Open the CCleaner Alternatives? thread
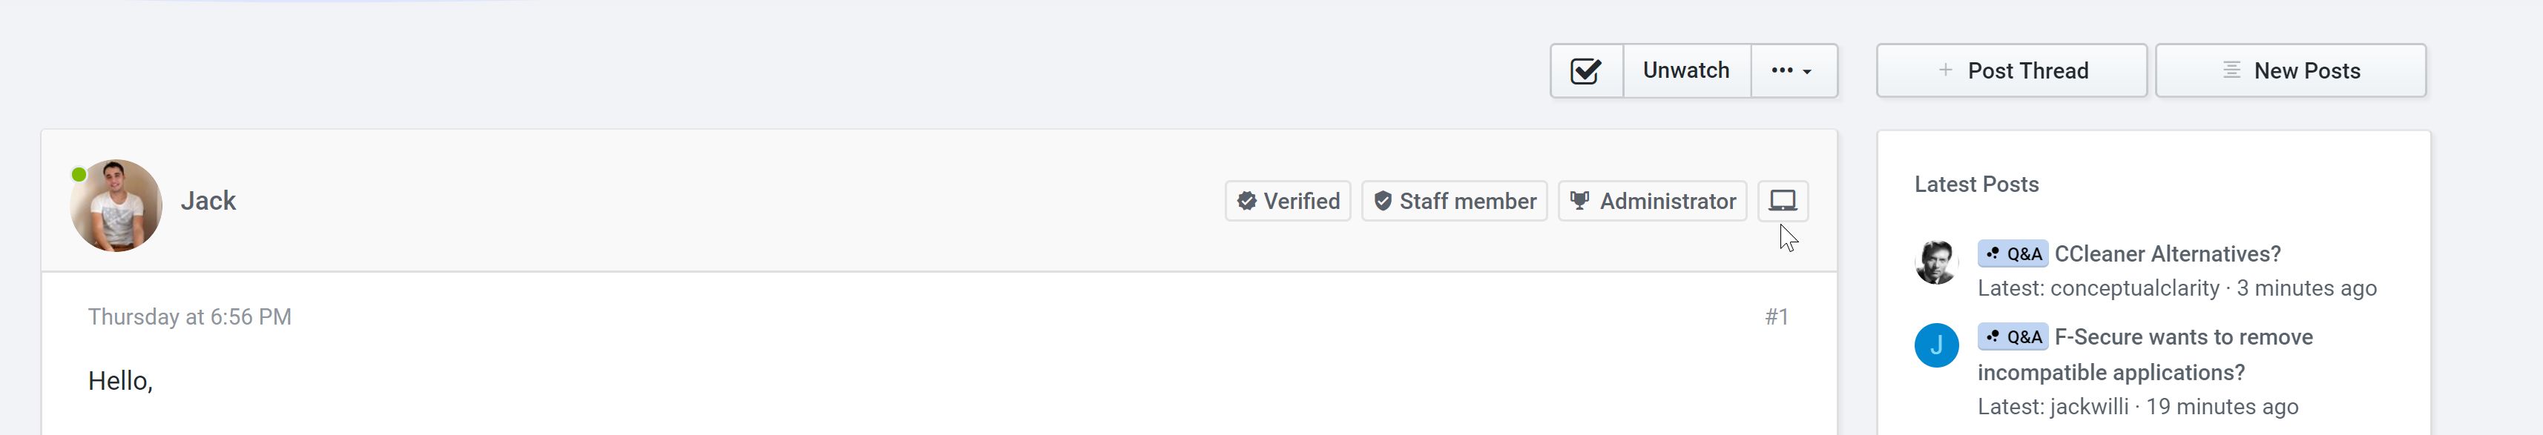The height and width of the screenshot is (435, 2543). (x=2167, y=254)
